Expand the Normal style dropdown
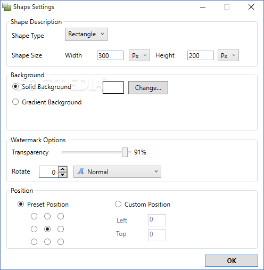264x270 pixels. [x=117, y=171]
